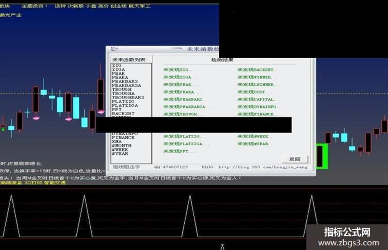Open the 小盘 theme link

point(91,6)
